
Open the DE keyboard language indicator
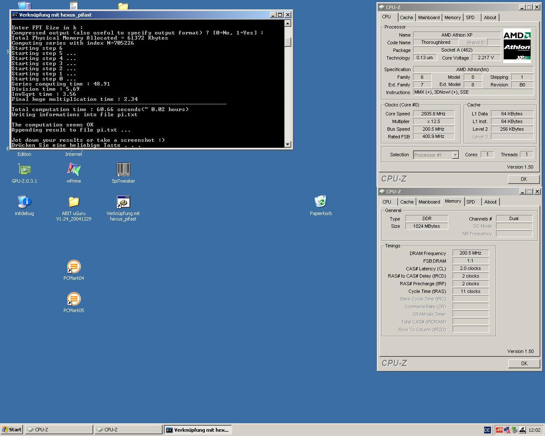coord(487,430)
